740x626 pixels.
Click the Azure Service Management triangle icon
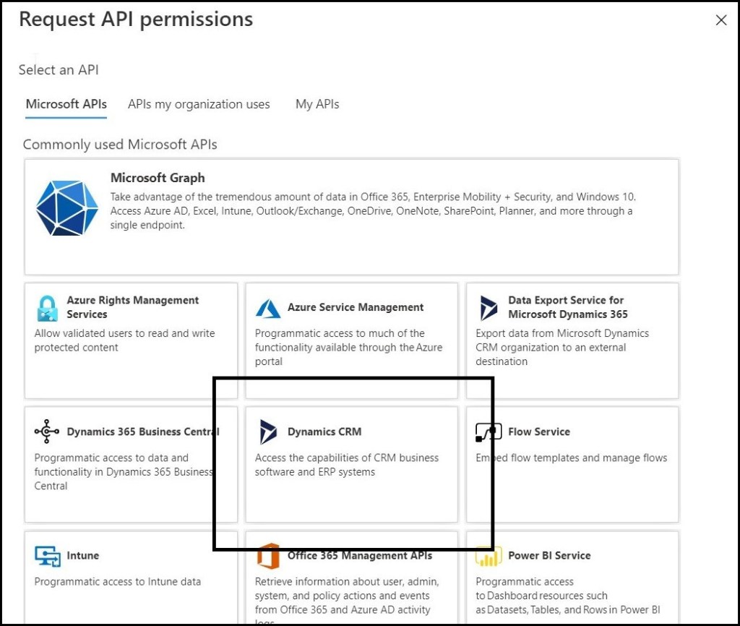268,308
